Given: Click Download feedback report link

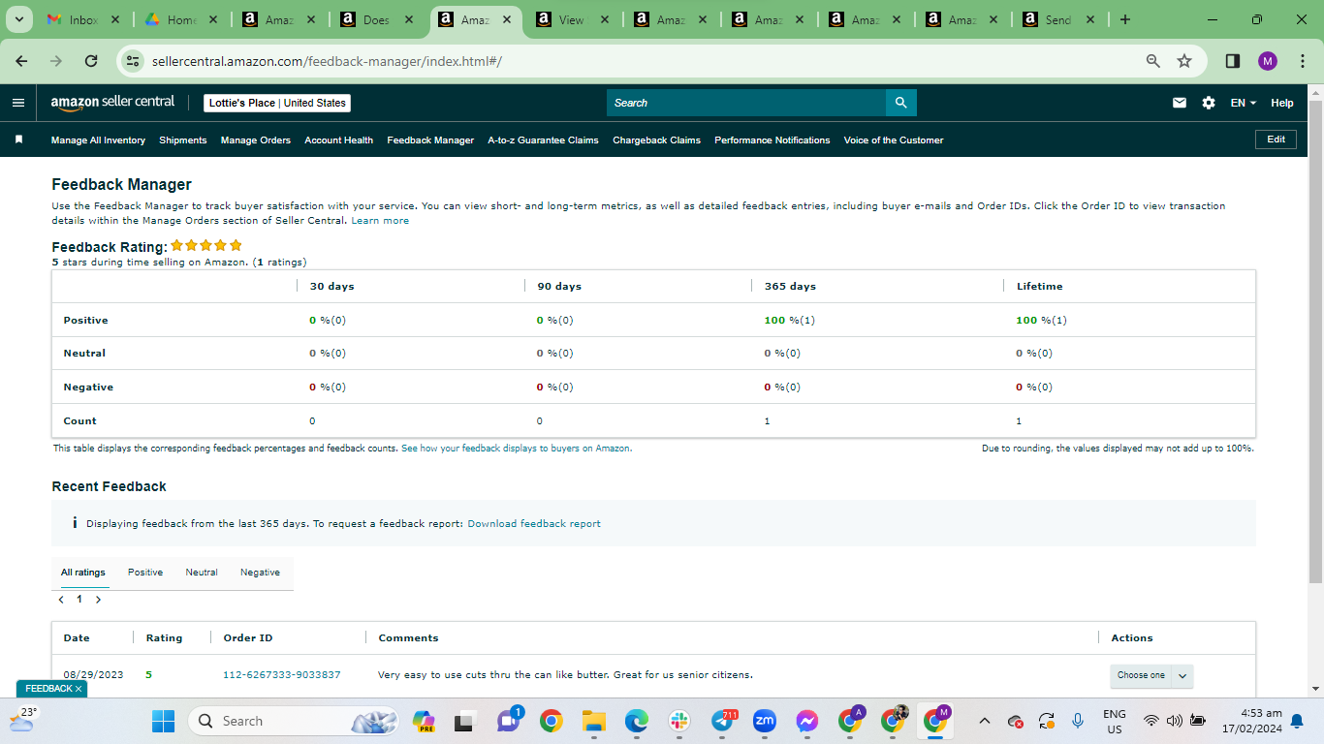Looking at the screenshot, I should click(x=534, y=524).
